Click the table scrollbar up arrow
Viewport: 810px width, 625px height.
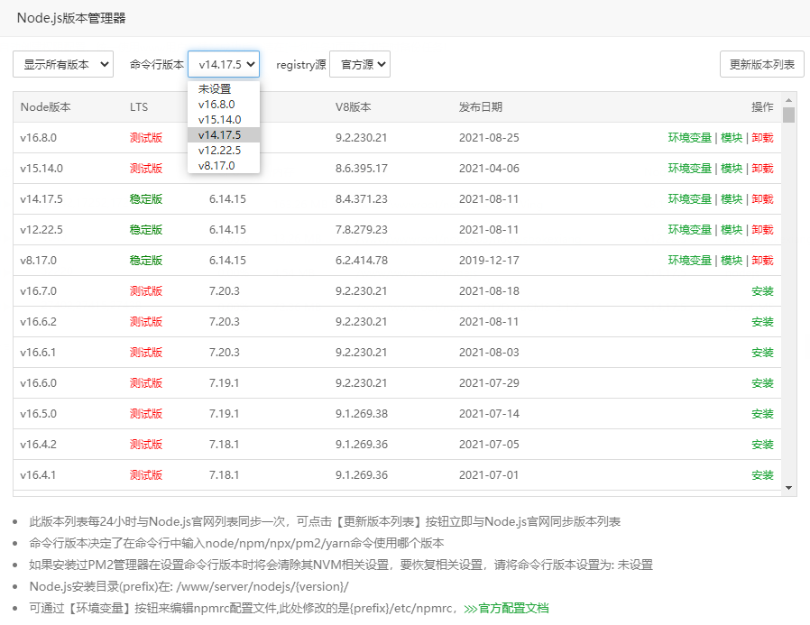click(x=789, y=100)
